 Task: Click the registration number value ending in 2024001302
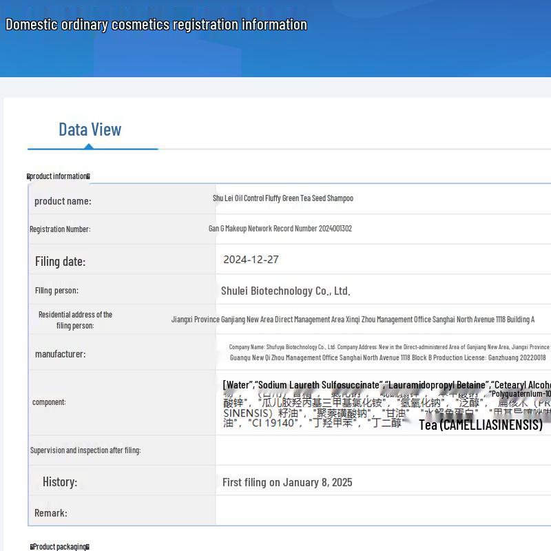tap(280, 229)
